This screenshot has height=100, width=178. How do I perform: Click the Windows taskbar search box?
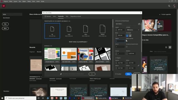point(20,98)
